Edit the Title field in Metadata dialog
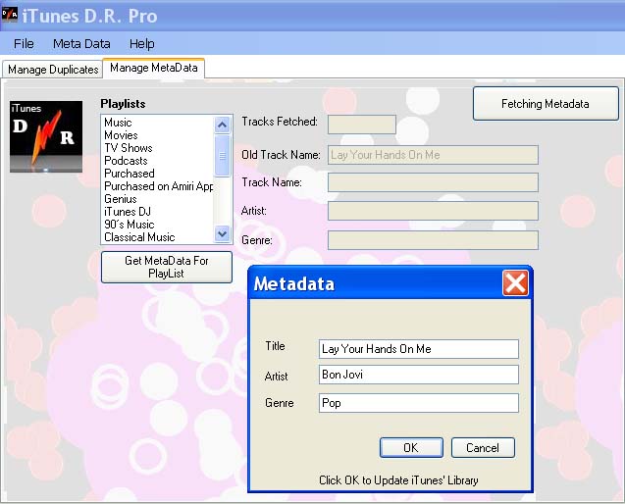Screen dimensions: 625x504 (419, 349)
